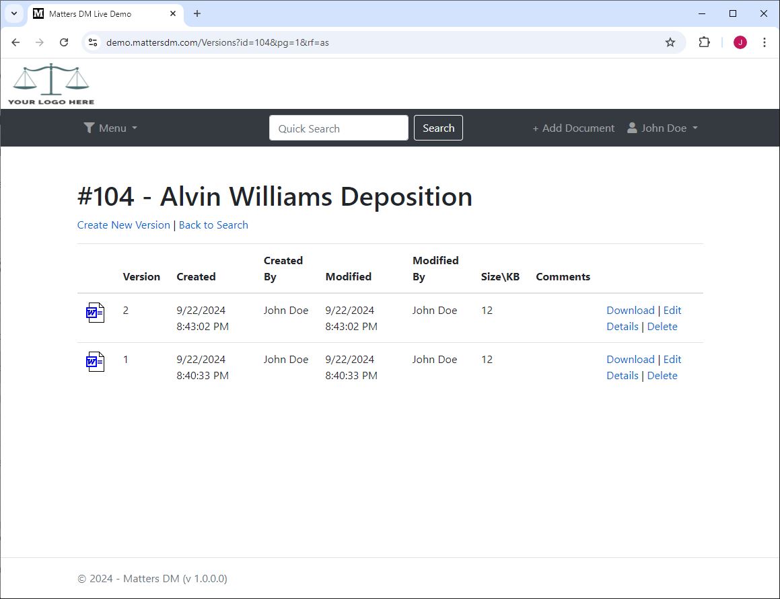Click the Add Document nav item
The height and width of the screenshot is (599, 780).
(x=573, y=128)
